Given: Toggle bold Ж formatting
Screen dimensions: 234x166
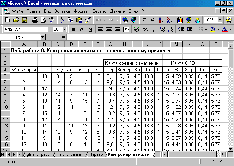Looking at the screenshot, I should tap(73, 29).
